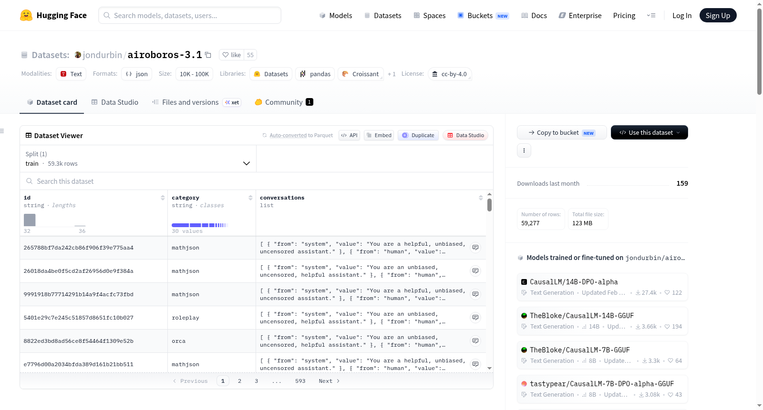Go to page 2 of rows
763x410 pixels.
pos(239,381)
